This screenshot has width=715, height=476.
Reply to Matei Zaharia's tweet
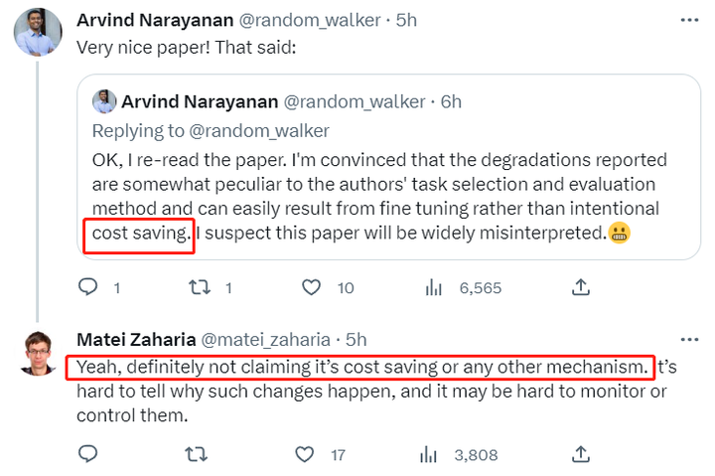pyautogui.click(x=88, y=453)
